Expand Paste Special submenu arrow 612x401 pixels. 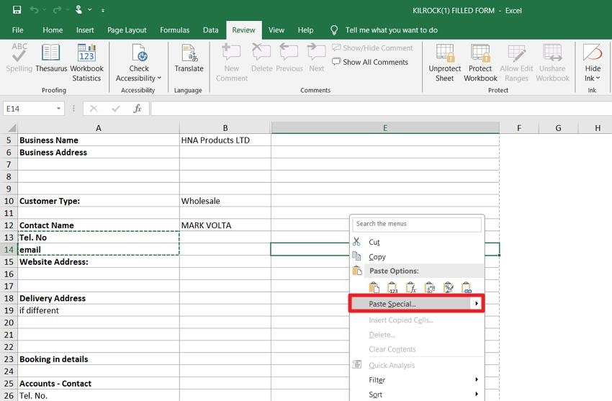[x=476, y=304]
